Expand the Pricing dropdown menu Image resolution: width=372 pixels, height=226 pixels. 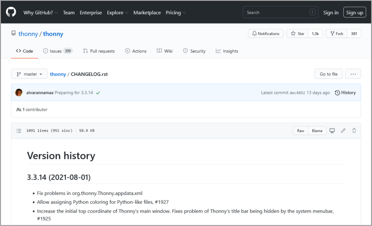(x=175, y=12)
